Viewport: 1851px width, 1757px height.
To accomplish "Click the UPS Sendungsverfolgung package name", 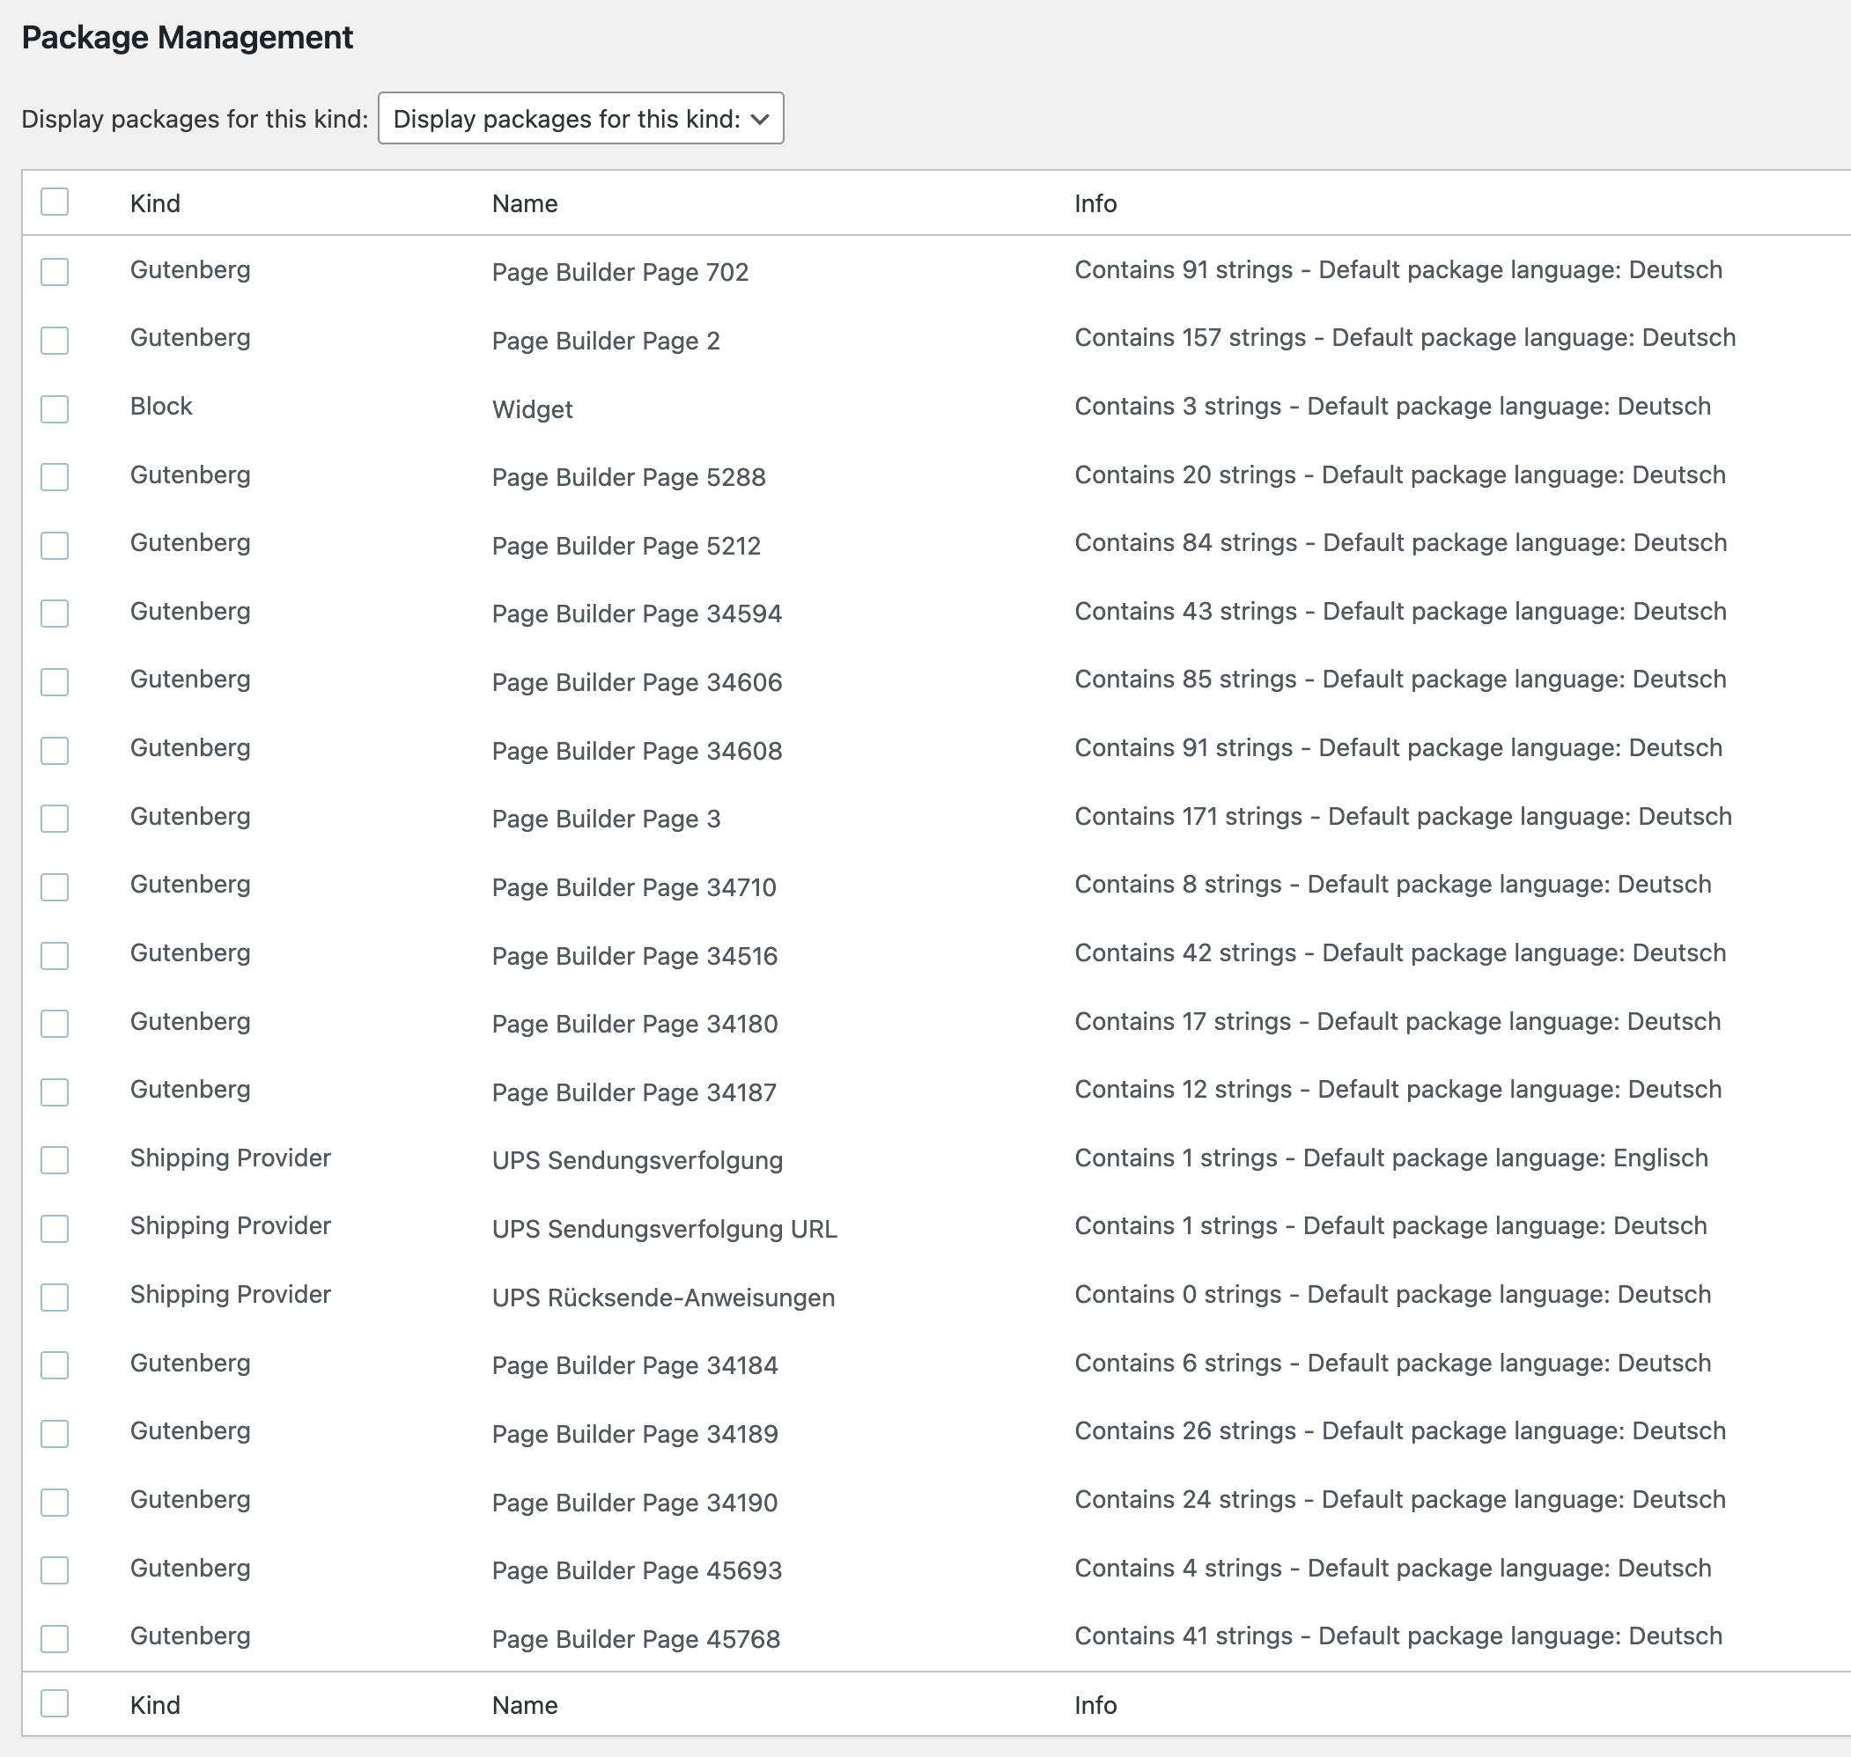I will (637, 1160).
